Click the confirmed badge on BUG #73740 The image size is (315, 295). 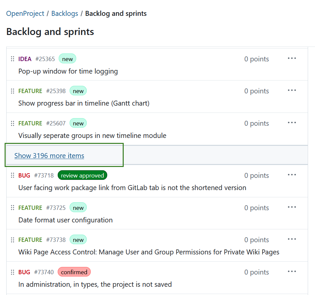[x=74, y=272]
